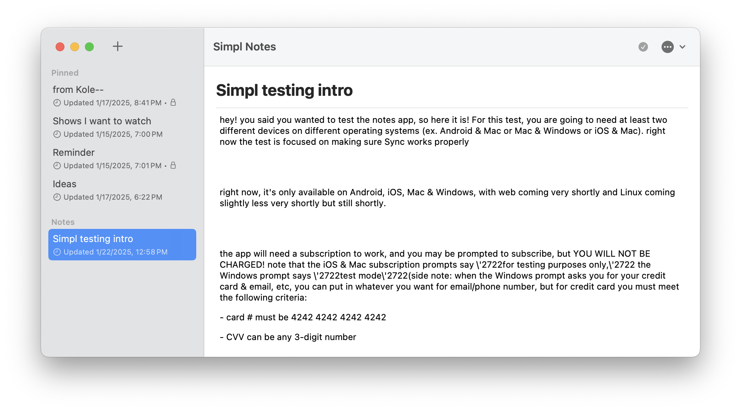Open the 'Reminder' note
This screenshot has height=411, width=741.
[74, 152]
